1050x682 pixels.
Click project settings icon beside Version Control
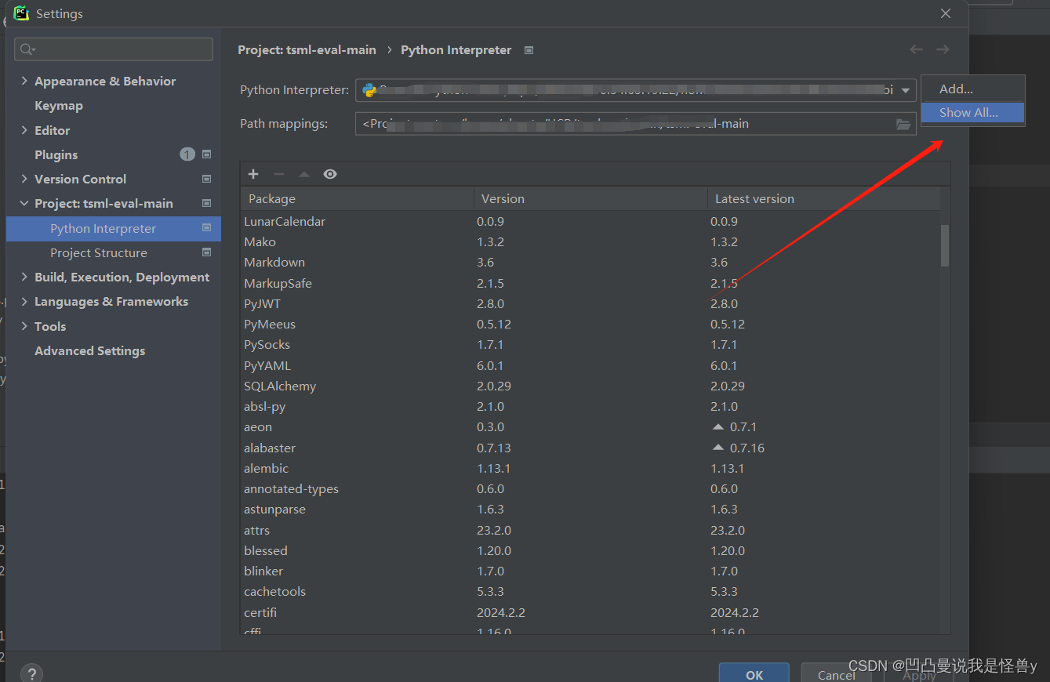click(207, 179)
